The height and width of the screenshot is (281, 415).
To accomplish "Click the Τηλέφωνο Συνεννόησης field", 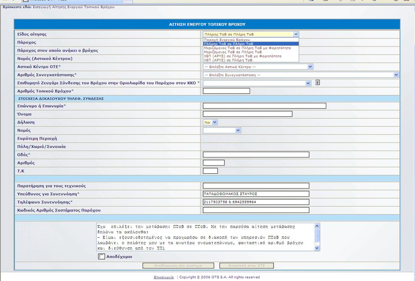I will (256, 202).
